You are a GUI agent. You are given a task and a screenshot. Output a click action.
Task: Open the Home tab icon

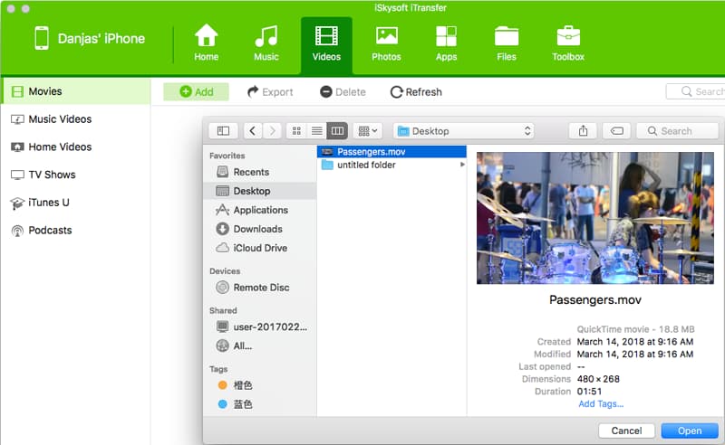point(206,36)
